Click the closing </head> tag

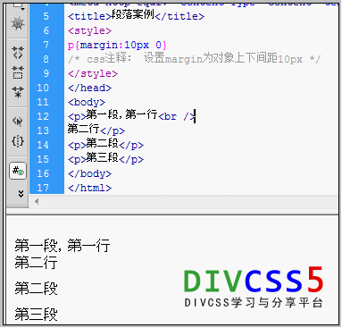[x=89, y=88]
